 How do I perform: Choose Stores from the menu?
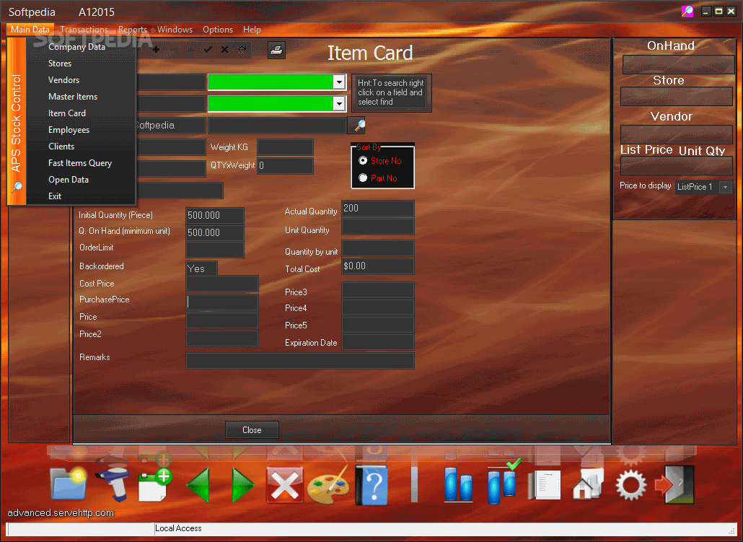81,63
